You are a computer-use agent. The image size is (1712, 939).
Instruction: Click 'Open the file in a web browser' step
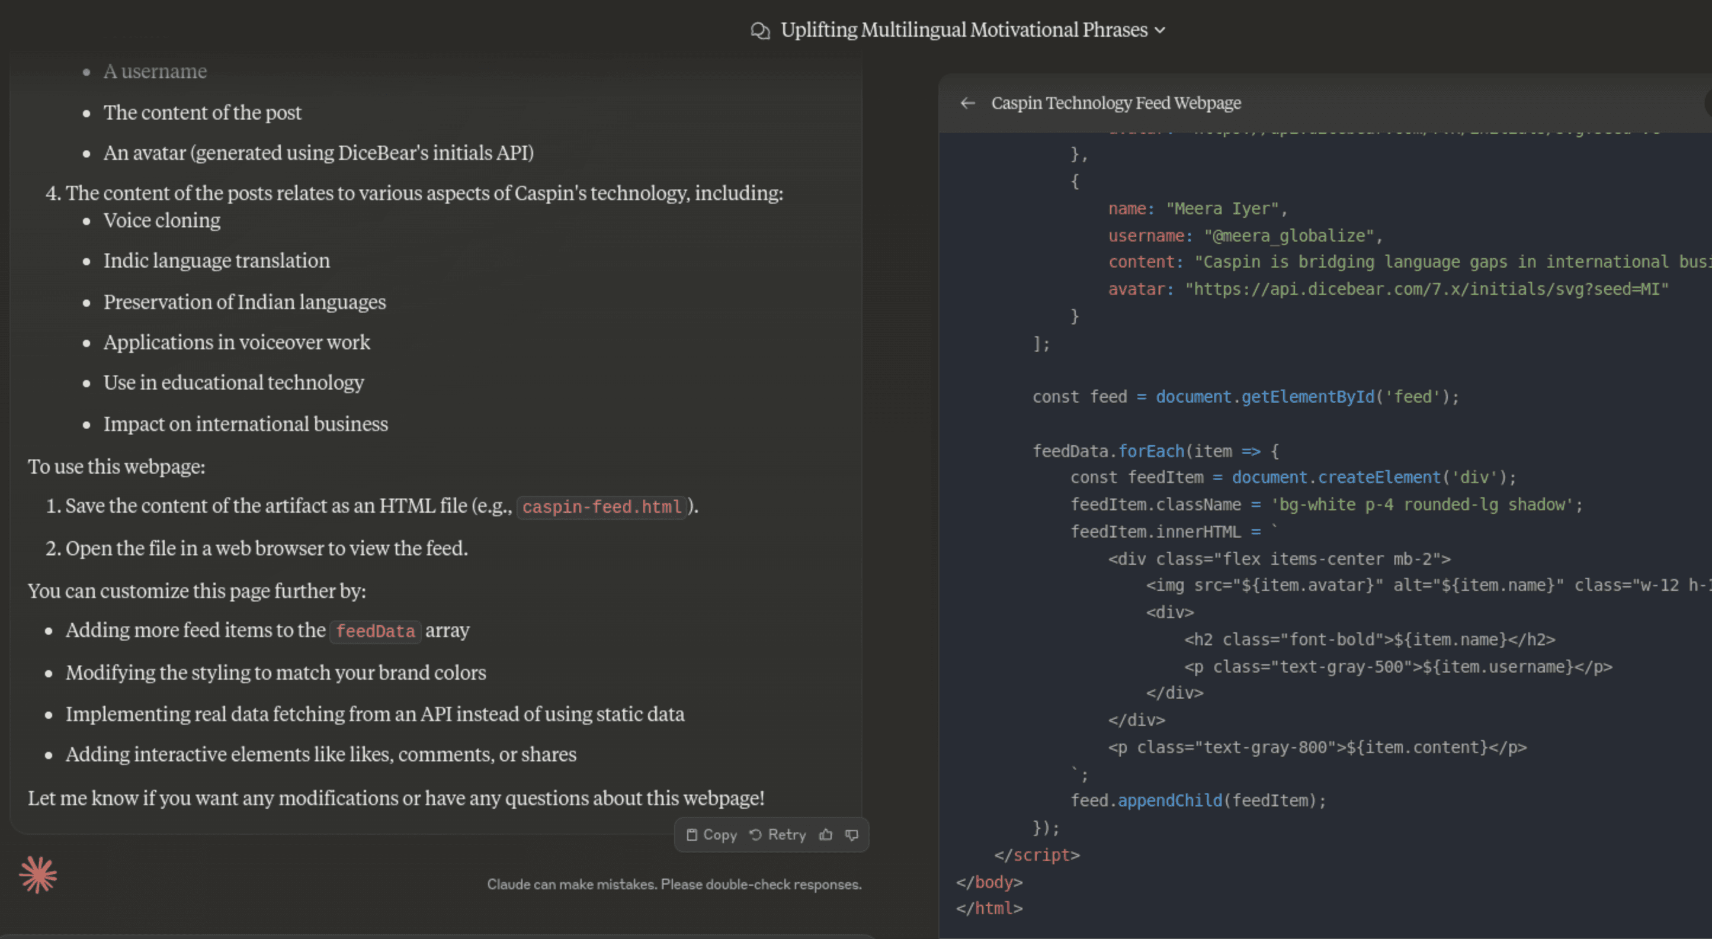[267, 548]
